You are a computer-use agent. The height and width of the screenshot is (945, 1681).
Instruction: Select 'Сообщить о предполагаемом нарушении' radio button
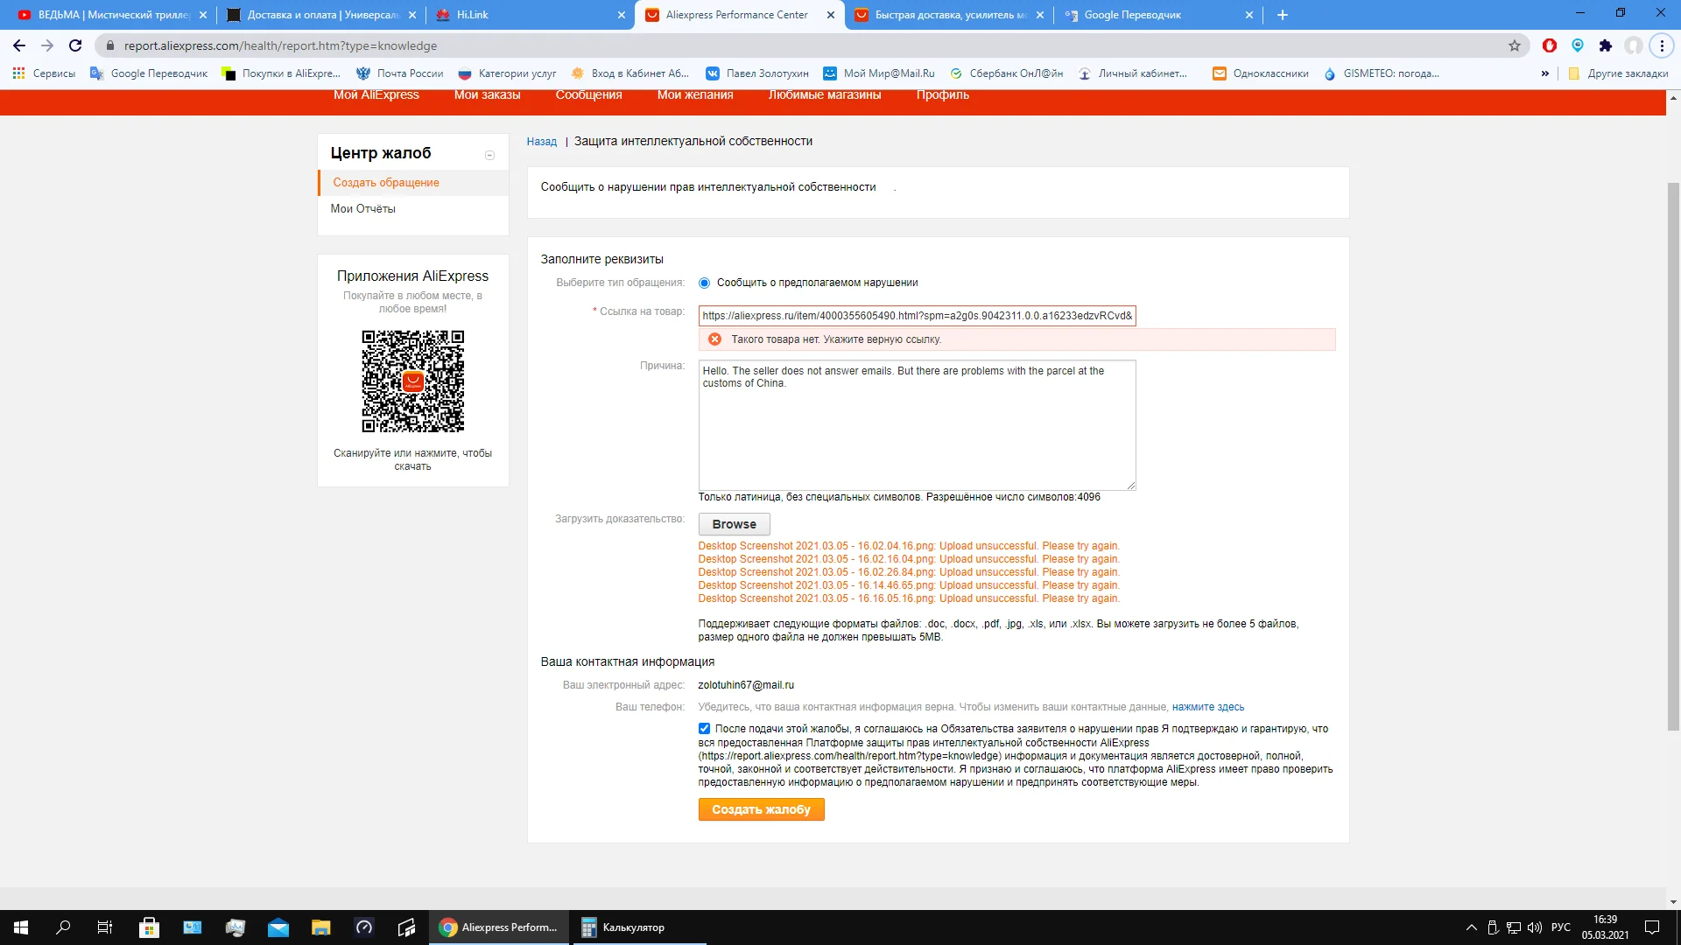click(704, 283)
